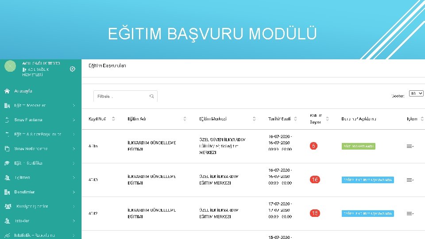Click the red participant badge 6
The height and width of the screenshot is (239, 425).
(313, 146)
